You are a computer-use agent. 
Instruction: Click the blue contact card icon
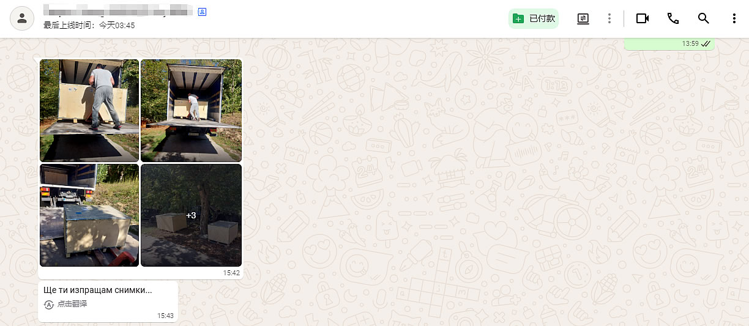click(x=202, y=12)
